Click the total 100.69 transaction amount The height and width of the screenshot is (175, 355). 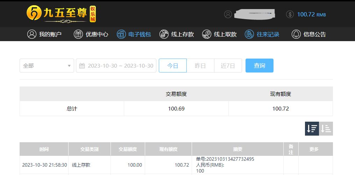176,109
